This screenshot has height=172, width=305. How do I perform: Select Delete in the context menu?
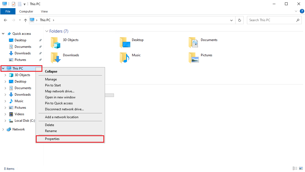click(70, 125)
